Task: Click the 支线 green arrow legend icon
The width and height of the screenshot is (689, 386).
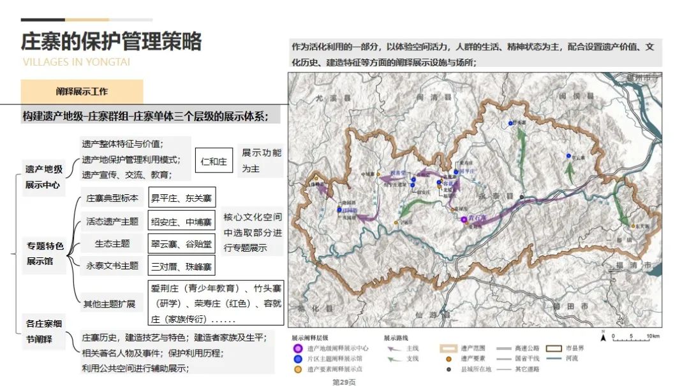Action: coord(394,359)
